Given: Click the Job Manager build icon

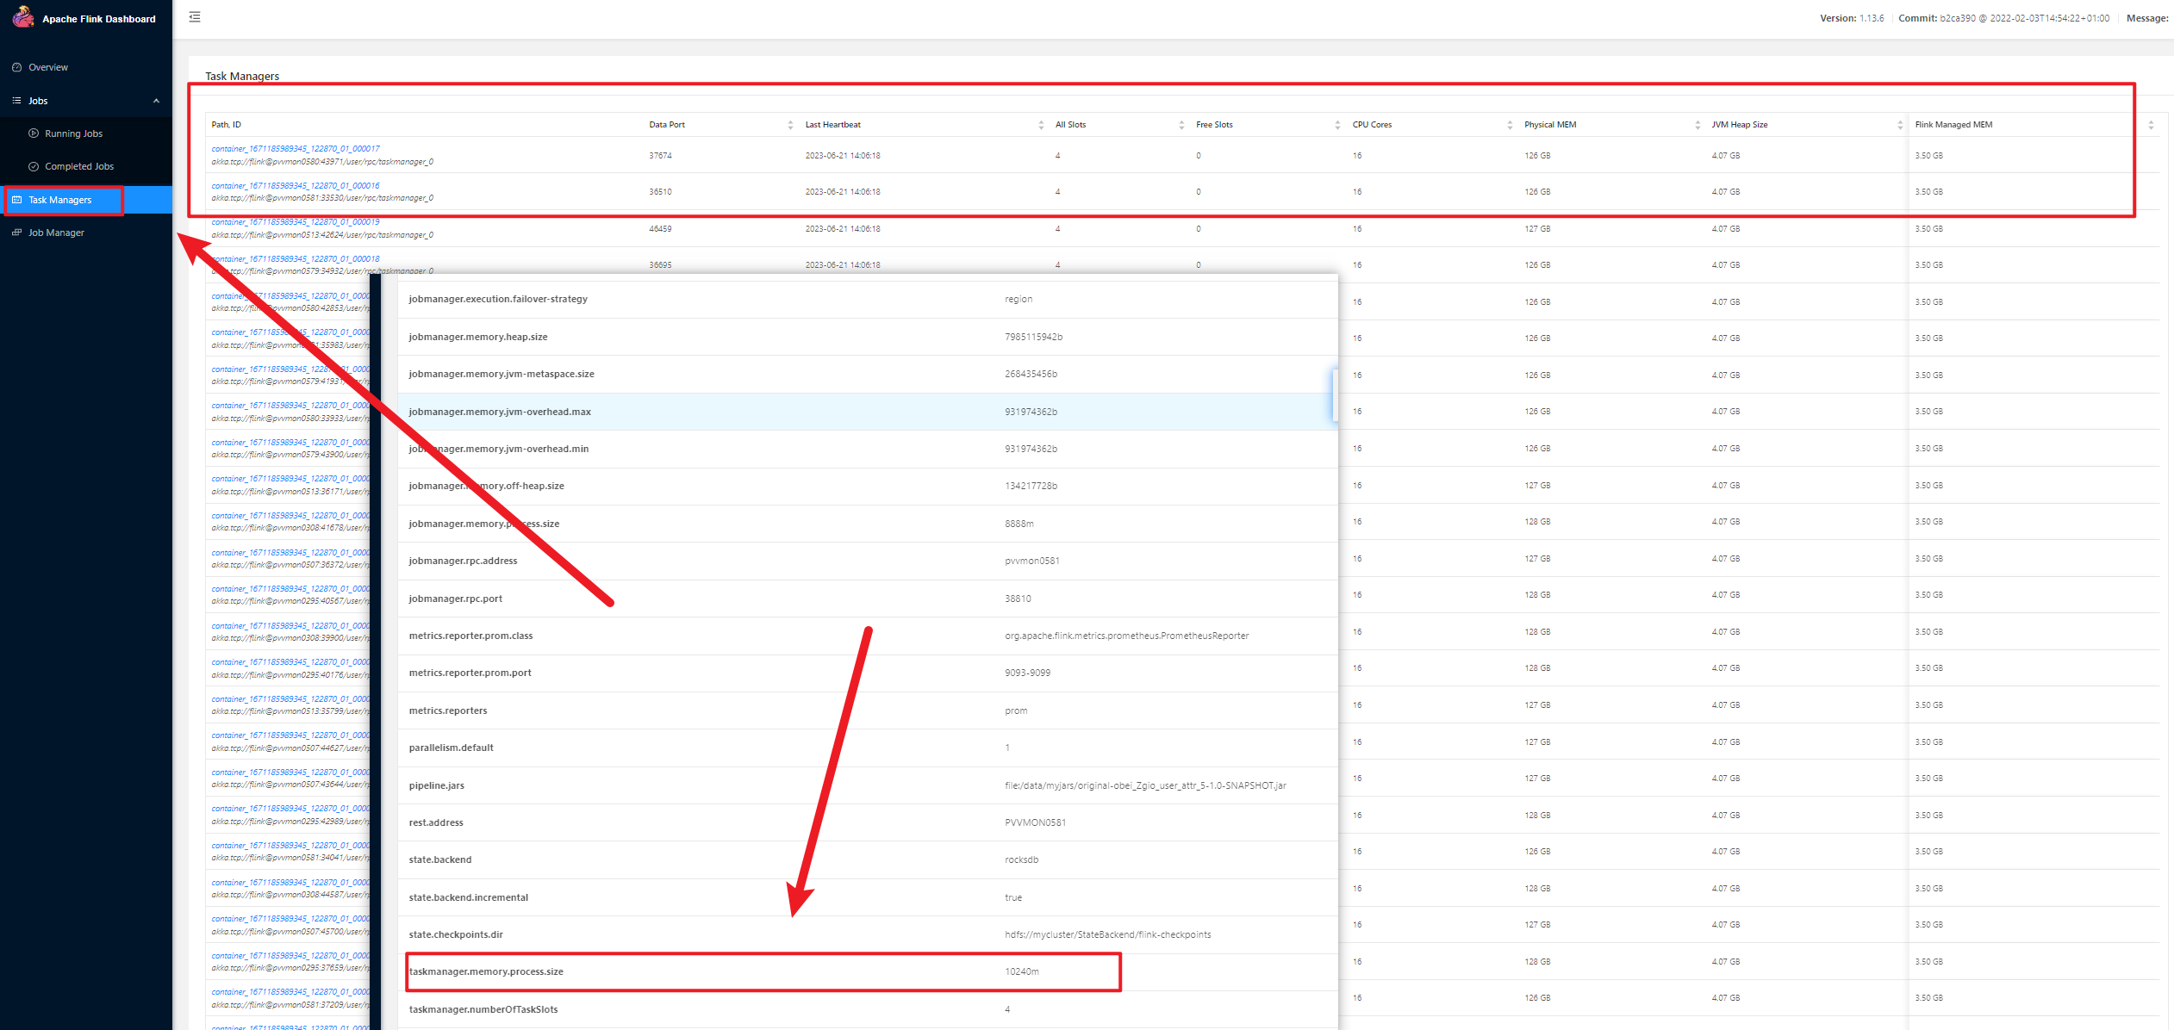Looking at the screenshot, I should pos(16,233).
